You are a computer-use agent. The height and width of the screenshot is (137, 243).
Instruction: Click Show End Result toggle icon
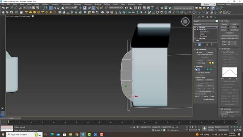tap(199, 45)
